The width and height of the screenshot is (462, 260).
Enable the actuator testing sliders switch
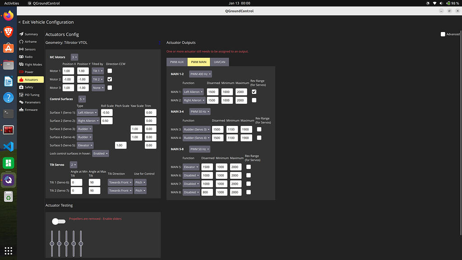click(x=59, y=221)
